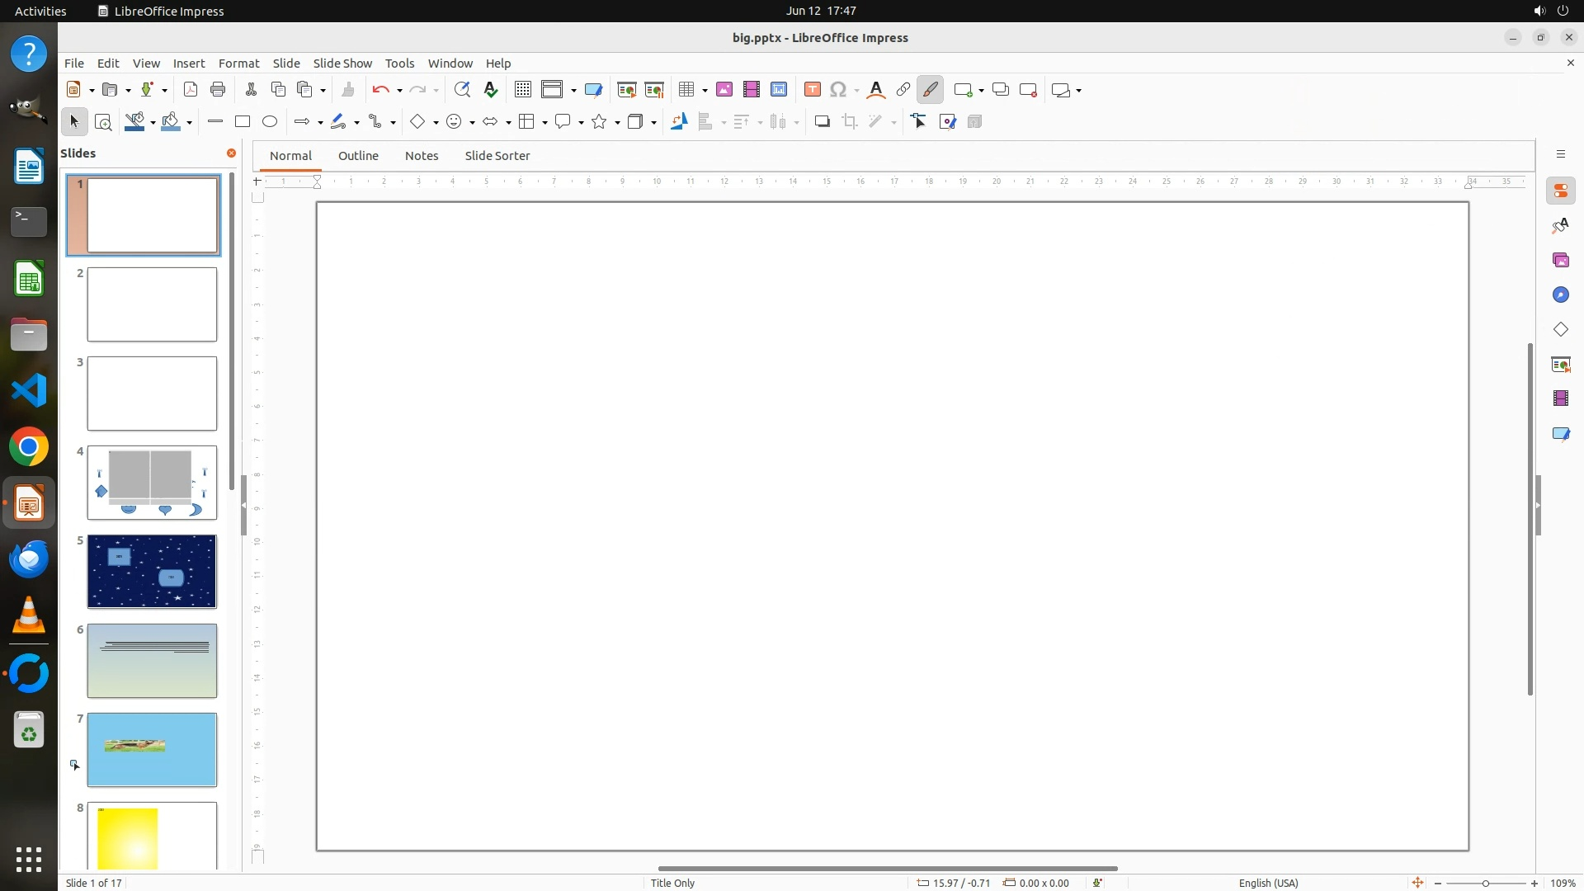Close the Slides panel

[x=231, y=153]
